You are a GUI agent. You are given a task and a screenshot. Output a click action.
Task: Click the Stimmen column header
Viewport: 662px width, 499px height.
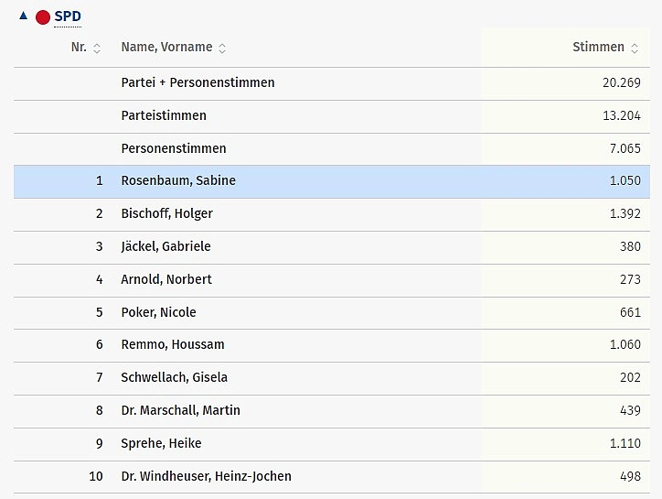coord(598,47)
